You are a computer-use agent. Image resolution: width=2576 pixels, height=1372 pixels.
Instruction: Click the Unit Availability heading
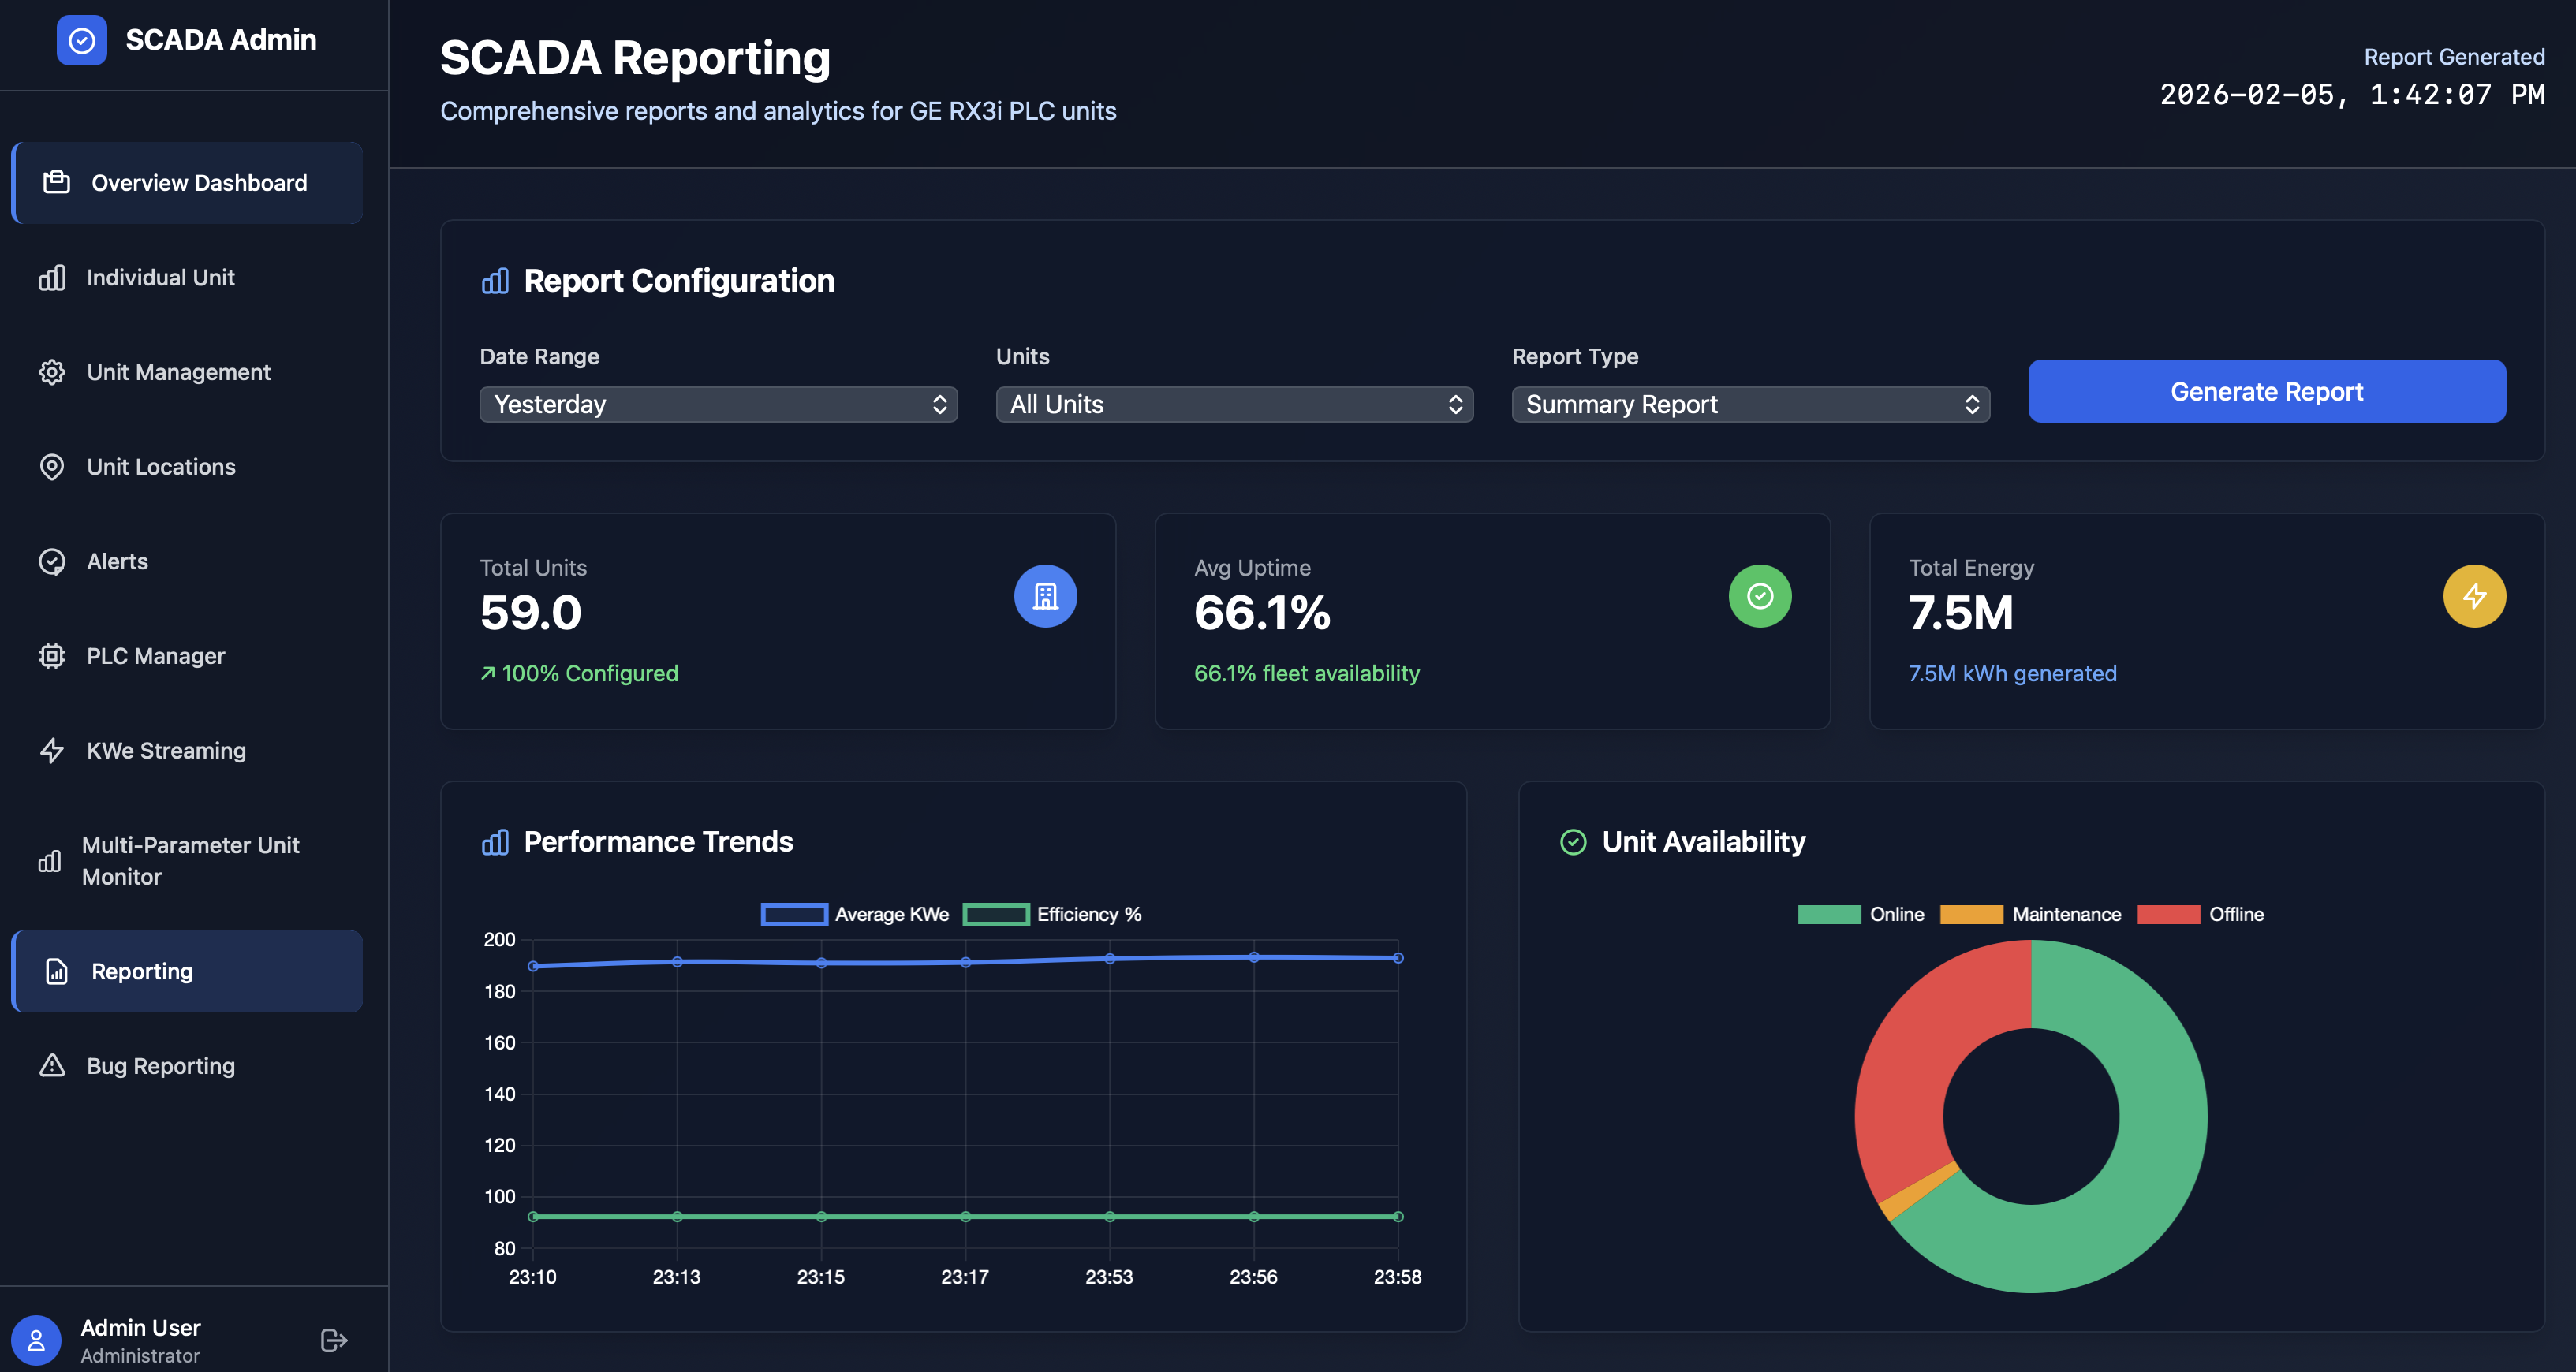[x=1703, y=842]
